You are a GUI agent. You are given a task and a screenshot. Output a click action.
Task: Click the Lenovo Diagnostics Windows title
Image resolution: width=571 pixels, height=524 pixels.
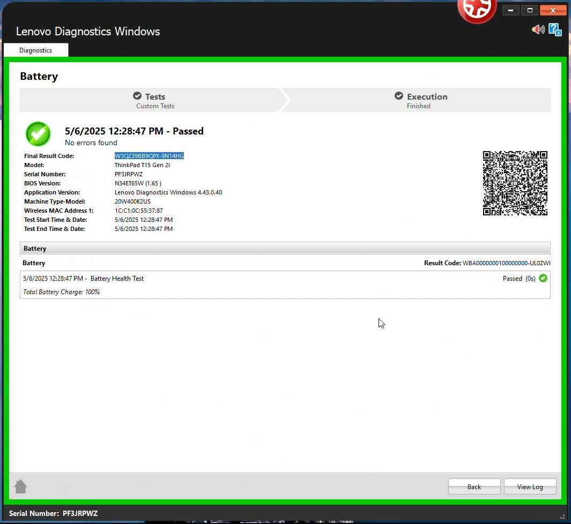pos(88,31)
